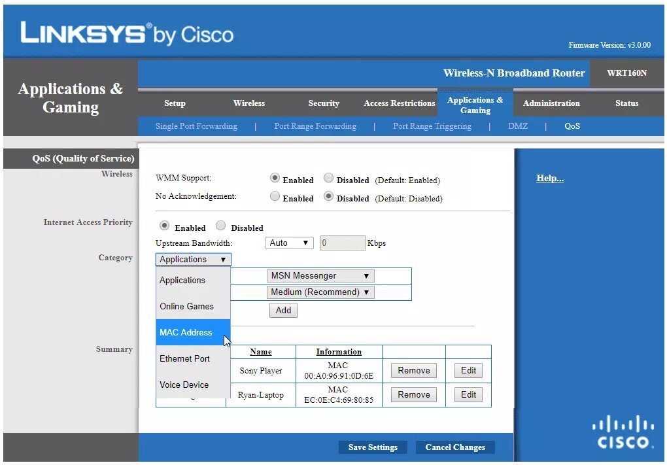Click the Information column header
667x465 pixels.
pos(339,352)
